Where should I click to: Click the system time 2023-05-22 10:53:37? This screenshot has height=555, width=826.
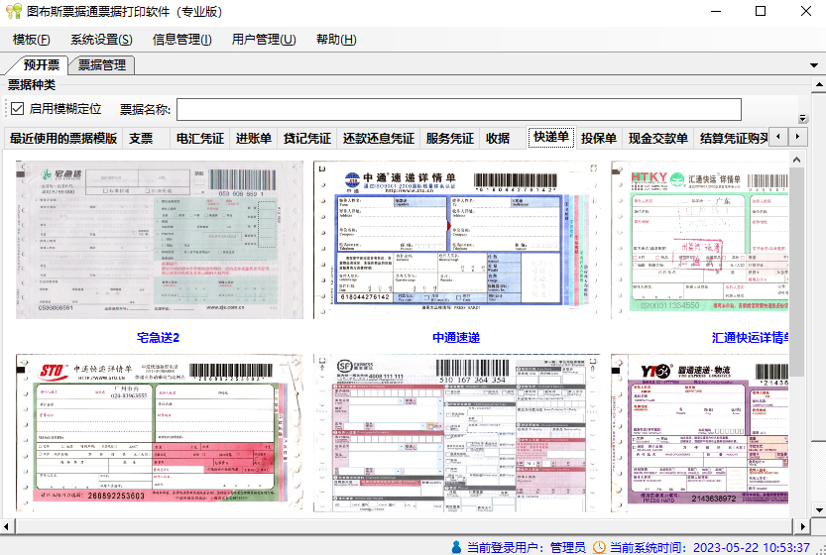tap(752, 548)
